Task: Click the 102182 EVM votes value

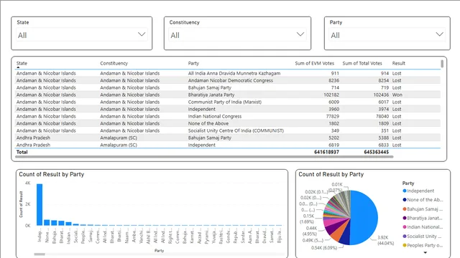Action: point(331,95)
